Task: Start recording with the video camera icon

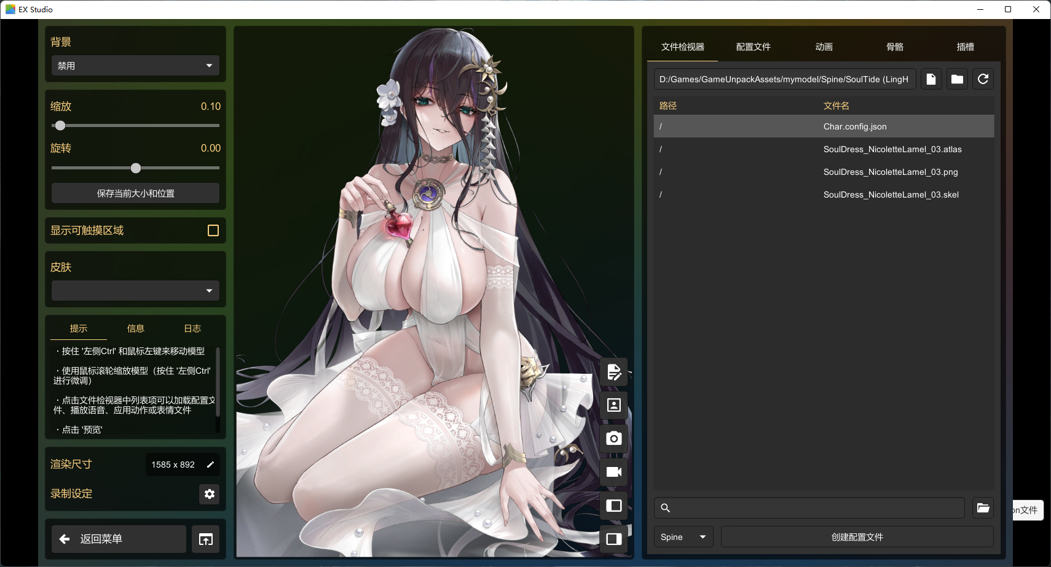Action: coord(614,472)
